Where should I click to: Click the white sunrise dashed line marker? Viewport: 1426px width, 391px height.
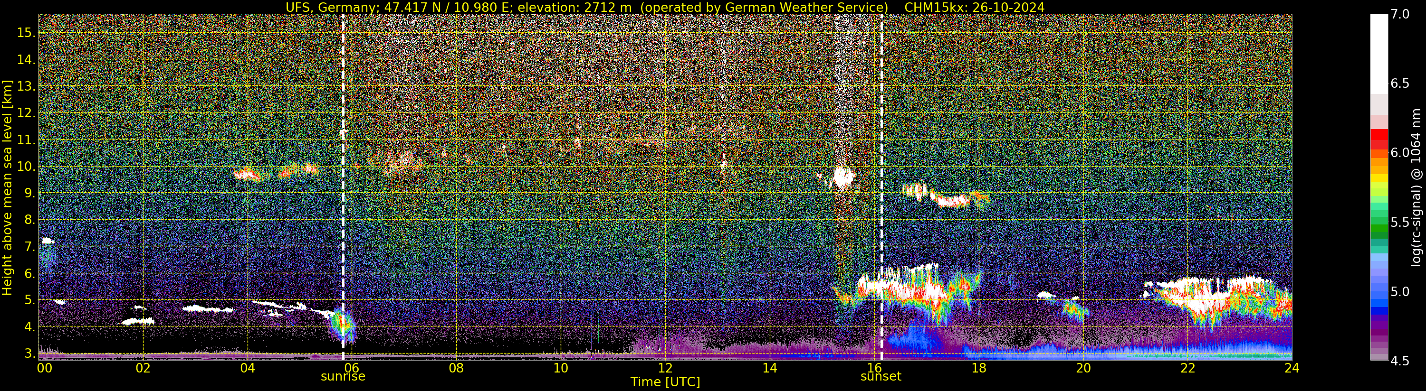click(x=343, y=187)
